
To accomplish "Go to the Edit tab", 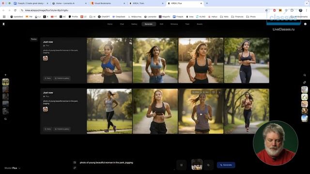I will click(161, 24).
